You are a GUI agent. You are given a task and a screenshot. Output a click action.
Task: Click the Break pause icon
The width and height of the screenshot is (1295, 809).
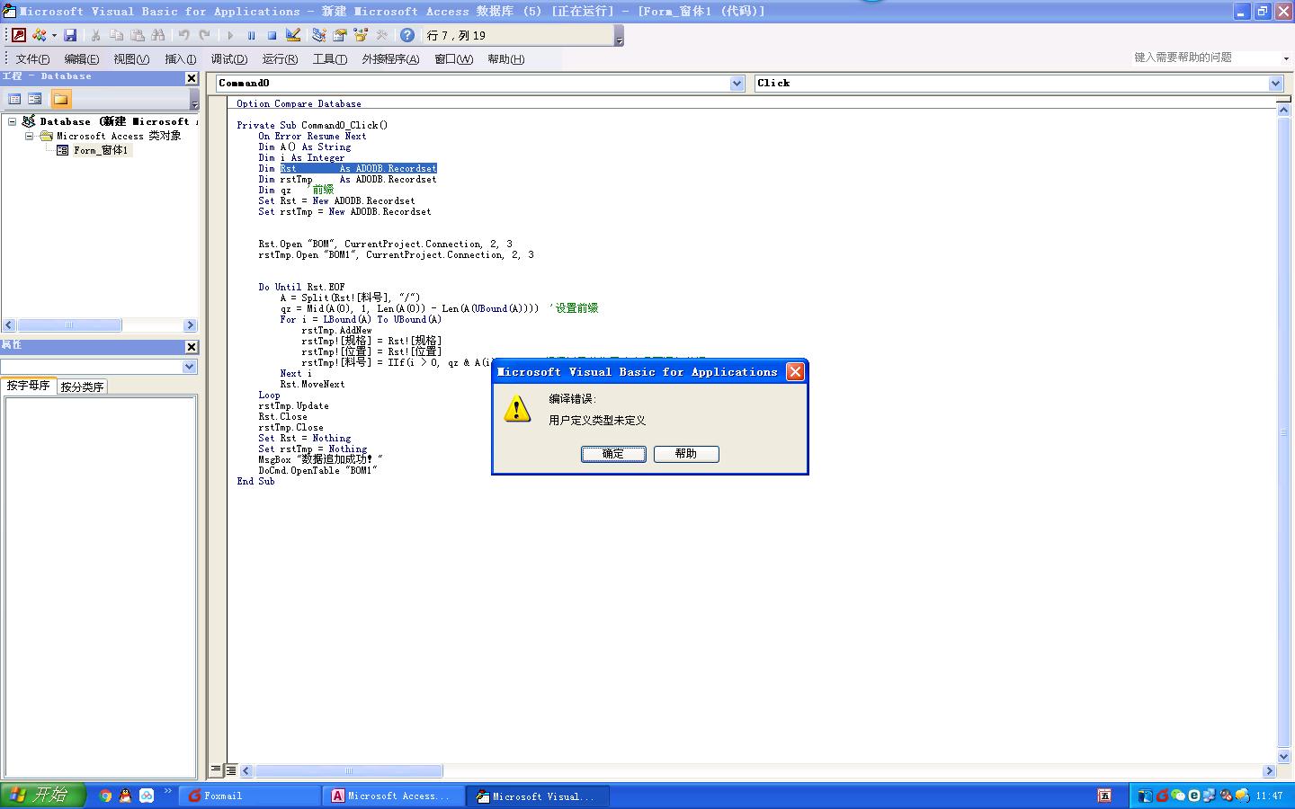251,35
